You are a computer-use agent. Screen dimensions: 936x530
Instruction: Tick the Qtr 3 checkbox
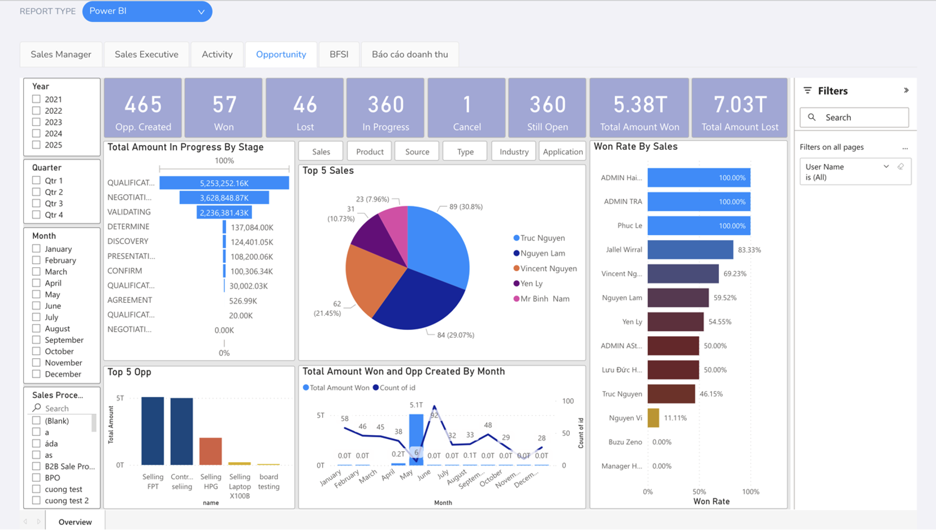pos(36,203)
